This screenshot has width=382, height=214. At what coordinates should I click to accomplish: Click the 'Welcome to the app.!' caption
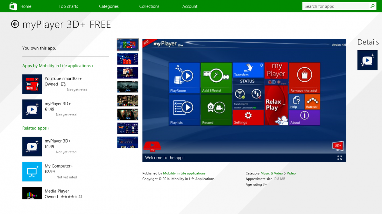click(165, 158)
